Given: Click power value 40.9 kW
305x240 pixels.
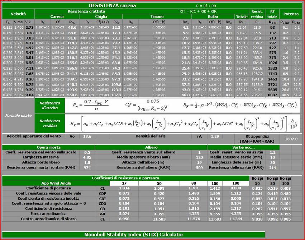Looking at the screenshot, I should pyautogui.click(x=285, y=95).
